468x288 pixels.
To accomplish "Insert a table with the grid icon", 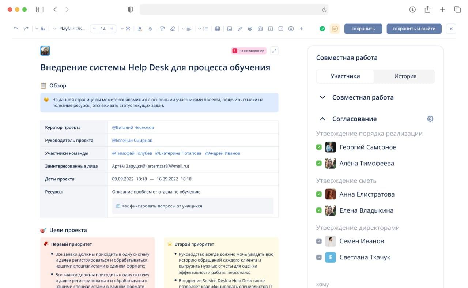I will (x=218, y=29).
